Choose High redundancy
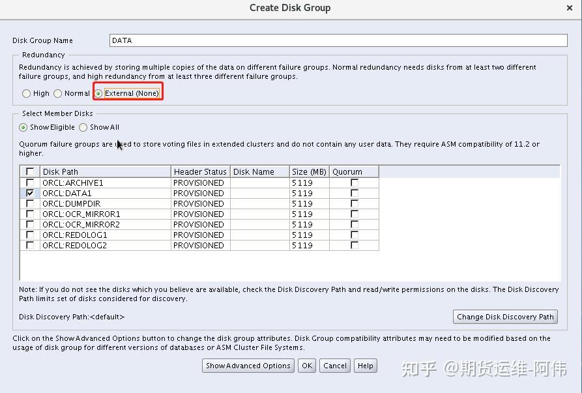 tap(27, 93)
